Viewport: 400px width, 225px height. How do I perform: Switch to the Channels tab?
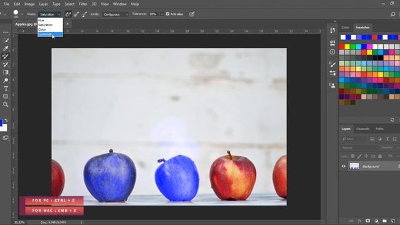[362, 129]
